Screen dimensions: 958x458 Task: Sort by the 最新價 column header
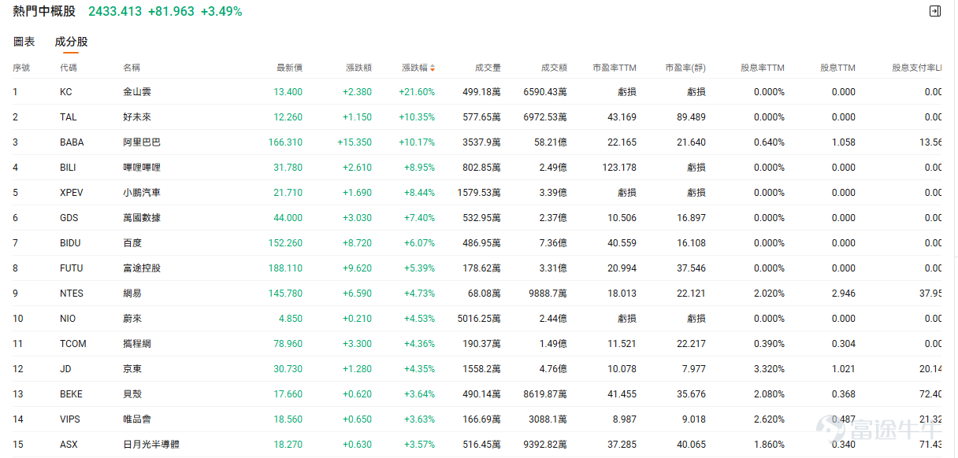click(x=289, y=68)
